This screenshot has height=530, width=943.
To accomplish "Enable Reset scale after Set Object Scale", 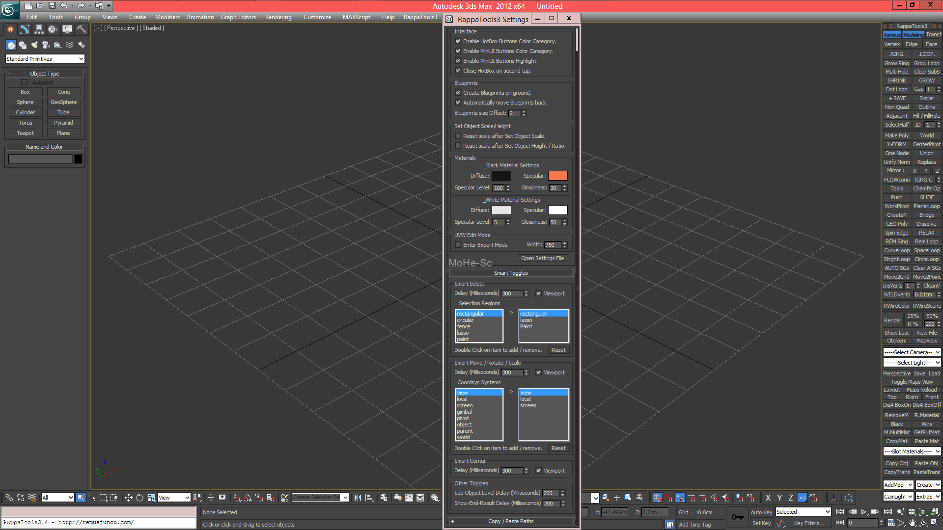I will coord(458,136).
